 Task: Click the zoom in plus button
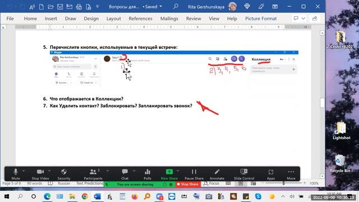[305, 183]
